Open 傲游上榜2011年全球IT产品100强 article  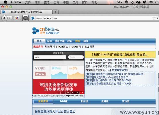tap(108, 80)
